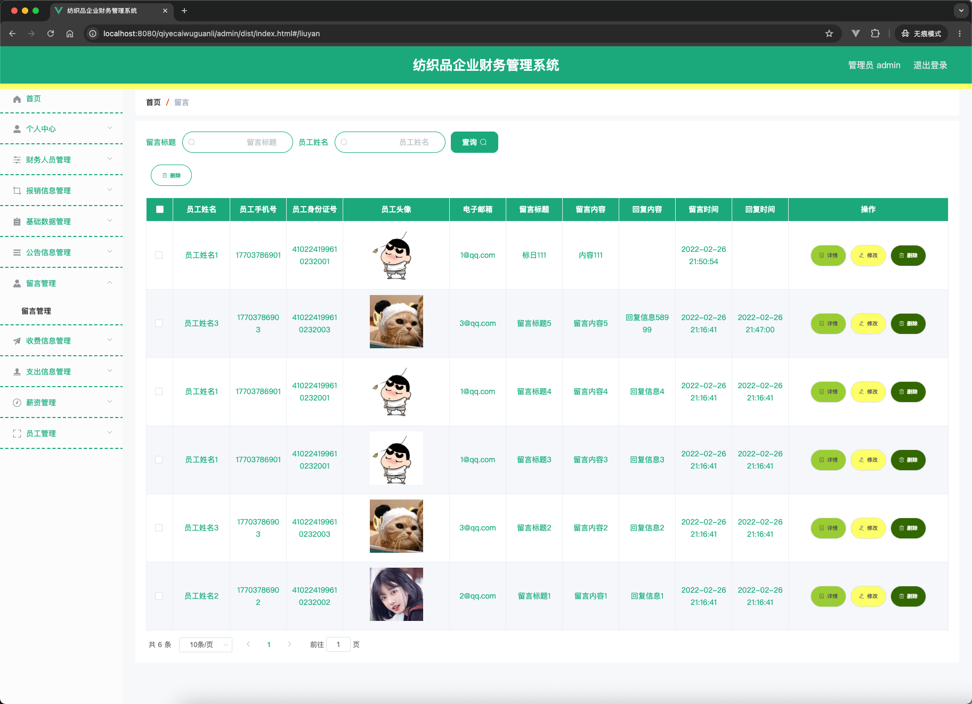Select the 留言管理 submenu item

click(x=61, y=311)
